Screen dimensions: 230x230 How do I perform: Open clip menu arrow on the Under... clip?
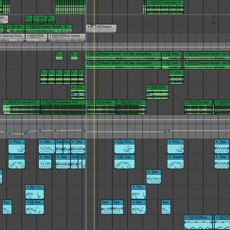point(187,103)
